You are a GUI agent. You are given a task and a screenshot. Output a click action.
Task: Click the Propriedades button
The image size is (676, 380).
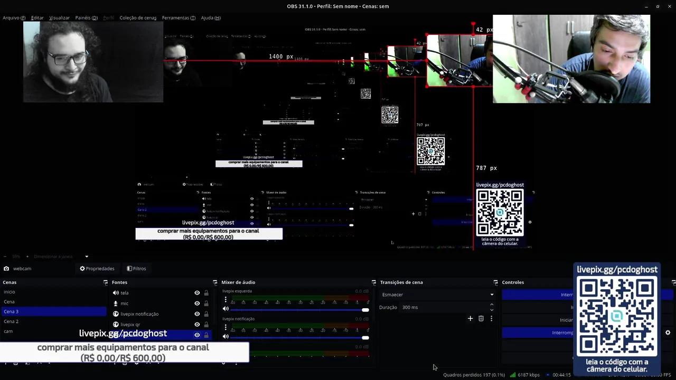[x=97, y=269]
